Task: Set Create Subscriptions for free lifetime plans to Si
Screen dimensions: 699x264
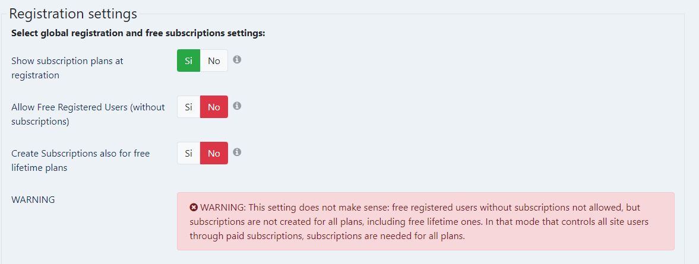Action: coord(189,153)
